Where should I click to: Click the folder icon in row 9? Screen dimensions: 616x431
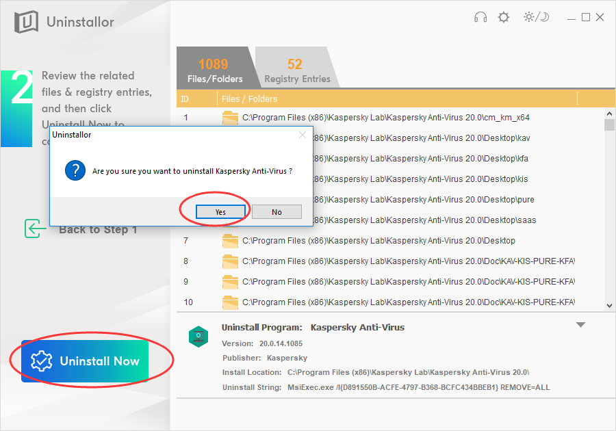tap(230, 281)
